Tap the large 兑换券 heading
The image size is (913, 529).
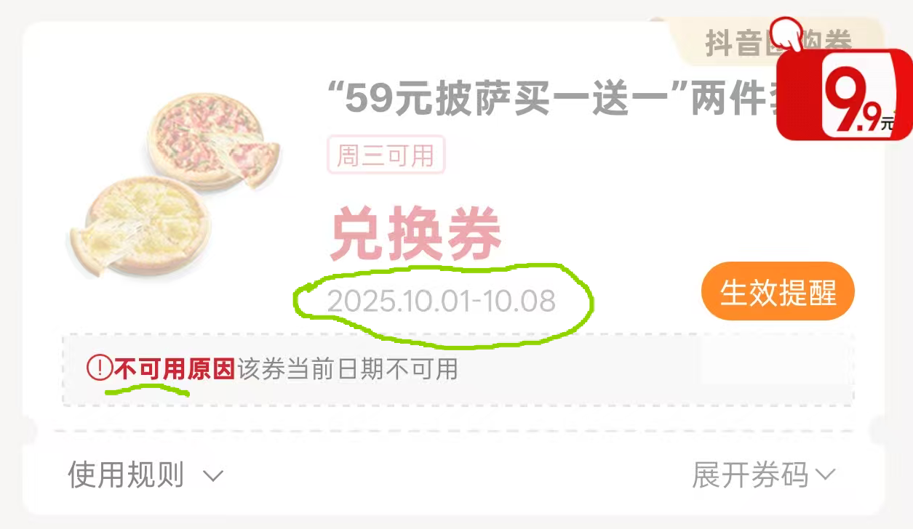415,235
